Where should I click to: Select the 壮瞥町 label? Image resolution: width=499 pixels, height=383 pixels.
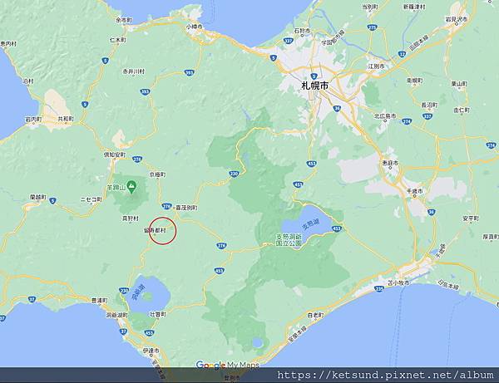pyautogui.click(x=158, y=314)
